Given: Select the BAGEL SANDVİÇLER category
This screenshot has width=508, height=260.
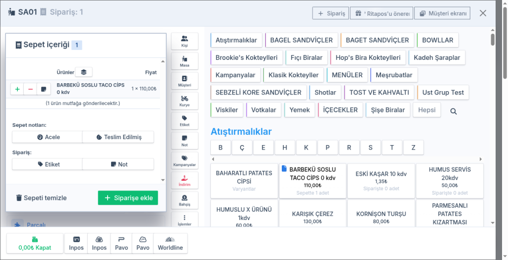Looking at the screenshot, I should (x=301, y=40).
